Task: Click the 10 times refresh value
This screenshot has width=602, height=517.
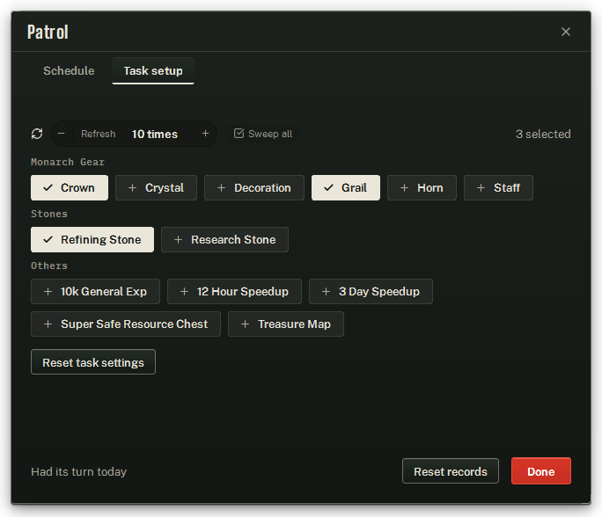Action: [155, 134]
